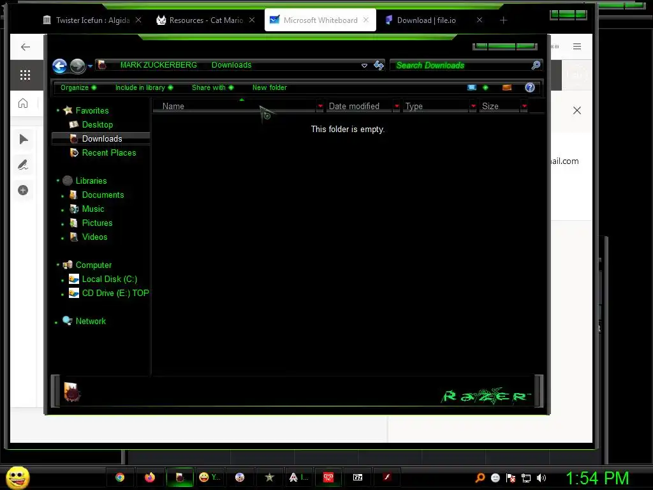Open hamburger menu in Whiteboard
This screenshot has width=653, height=490.
click(576, 46)
